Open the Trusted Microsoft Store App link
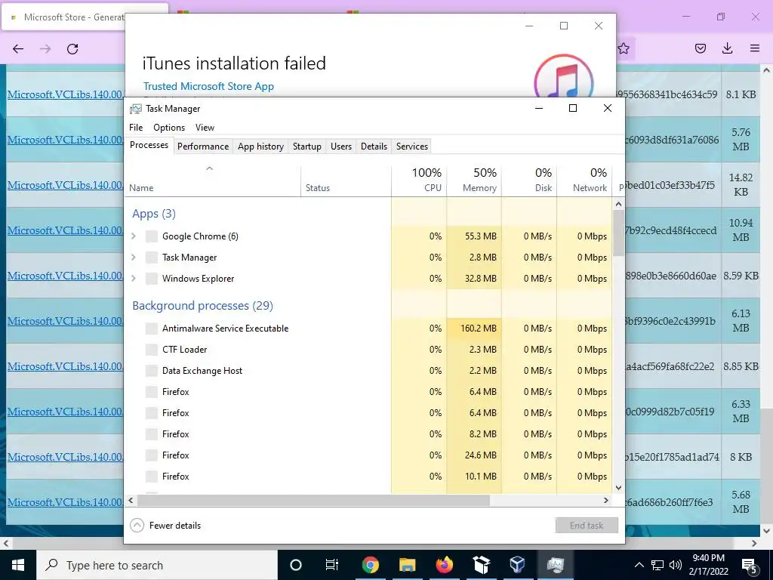Viewport: 773px width, 580px height. click(208, 86)
